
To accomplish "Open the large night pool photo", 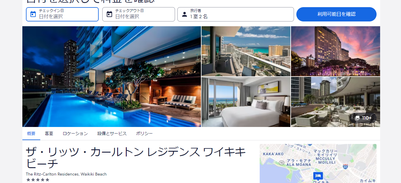I will pyautogui.click(x=112, y=77).
